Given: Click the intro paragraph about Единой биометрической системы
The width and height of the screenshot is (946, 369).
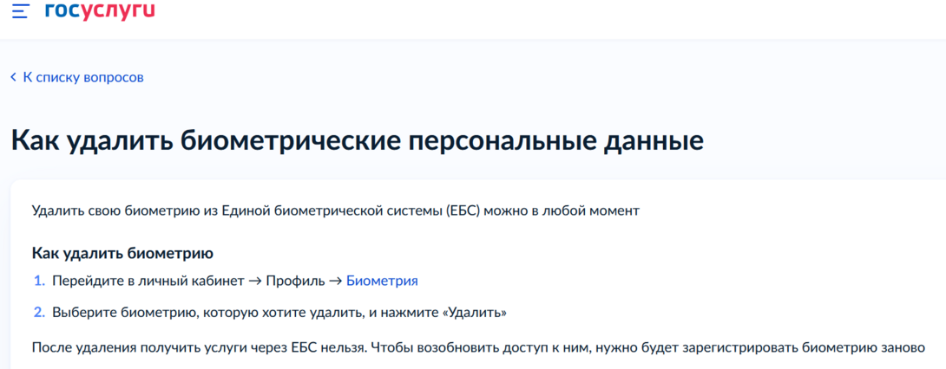Looking at the screenshot, I should click(335, 210).
